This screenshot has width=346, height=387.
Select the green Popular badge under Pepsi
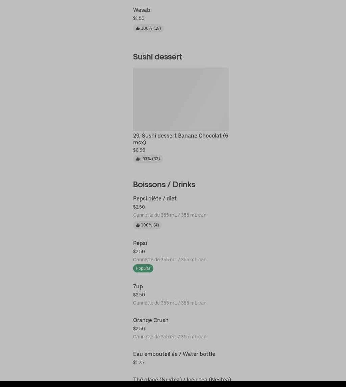(143, 268)
